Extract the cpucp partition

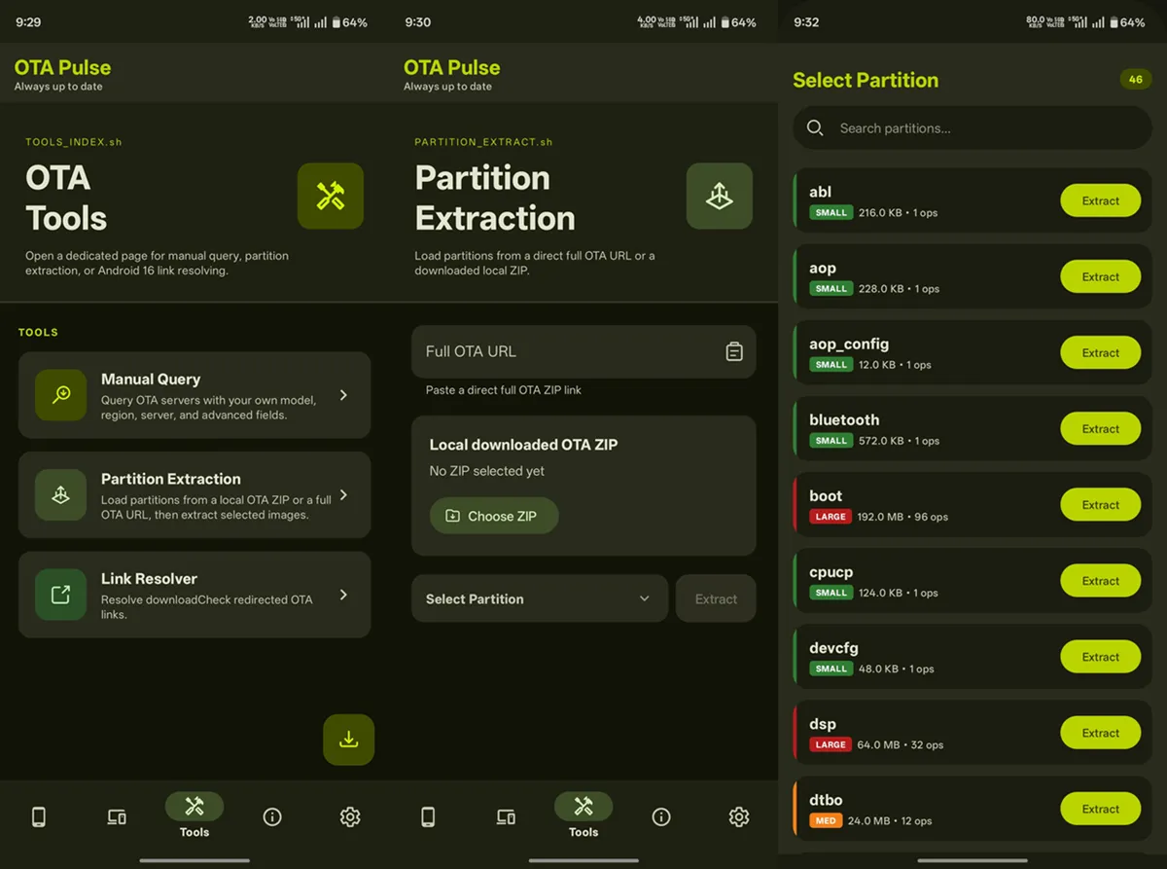[x=1100, y=580]
